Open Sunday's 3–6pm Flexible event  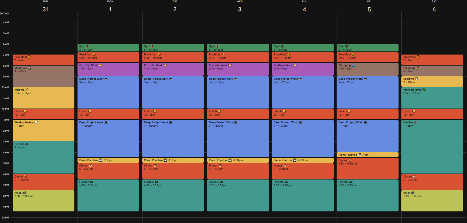click(x=44, y=158)
